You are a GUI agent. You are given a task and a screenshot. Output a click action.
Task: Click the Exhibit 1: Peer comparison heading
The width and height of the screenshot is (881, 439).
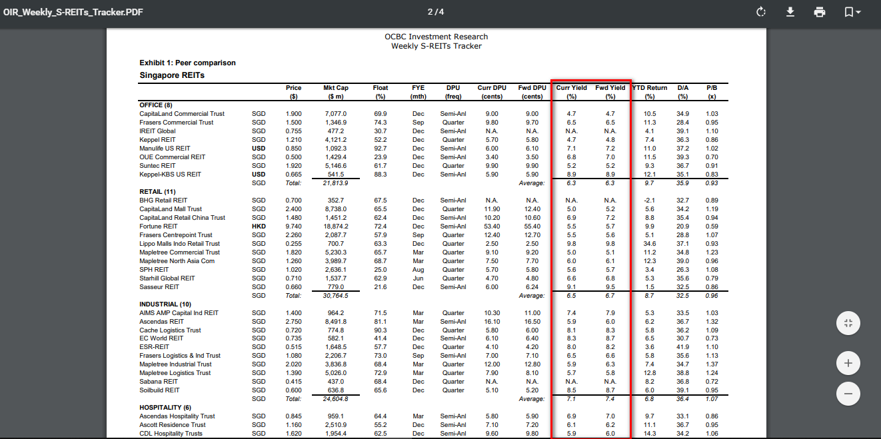[x=187, y=63]
